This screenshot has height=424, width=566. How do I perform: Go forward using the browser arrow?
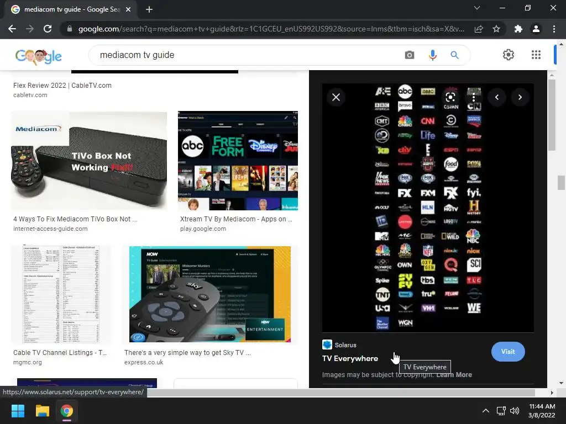click(30, 29)
